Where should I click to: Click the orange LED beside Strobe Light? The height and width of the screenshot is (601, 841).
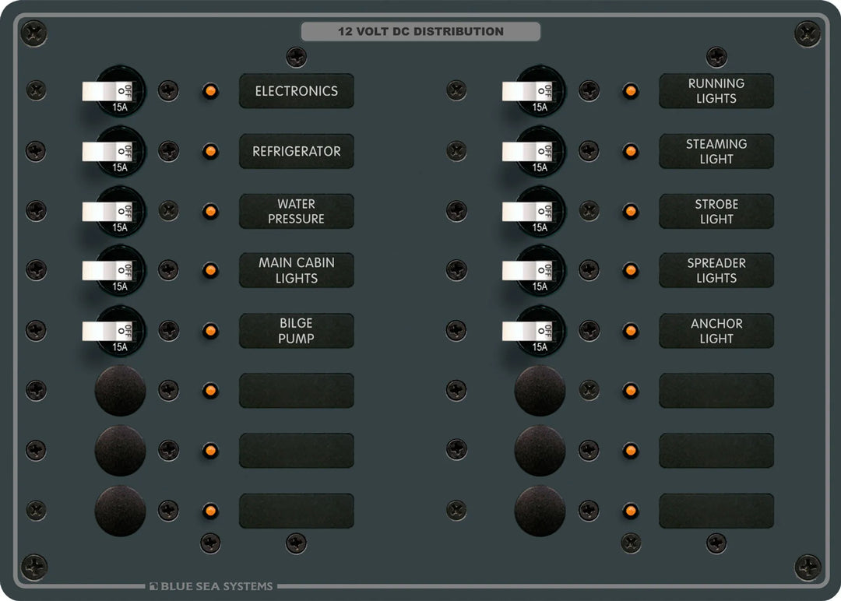coord(630,211)
